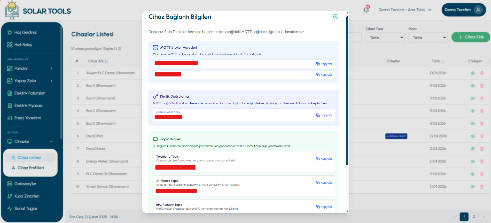Click the trash icon for DocsCihaz row
The height and width of the screenshot is (223, 491).
[482, 136]
